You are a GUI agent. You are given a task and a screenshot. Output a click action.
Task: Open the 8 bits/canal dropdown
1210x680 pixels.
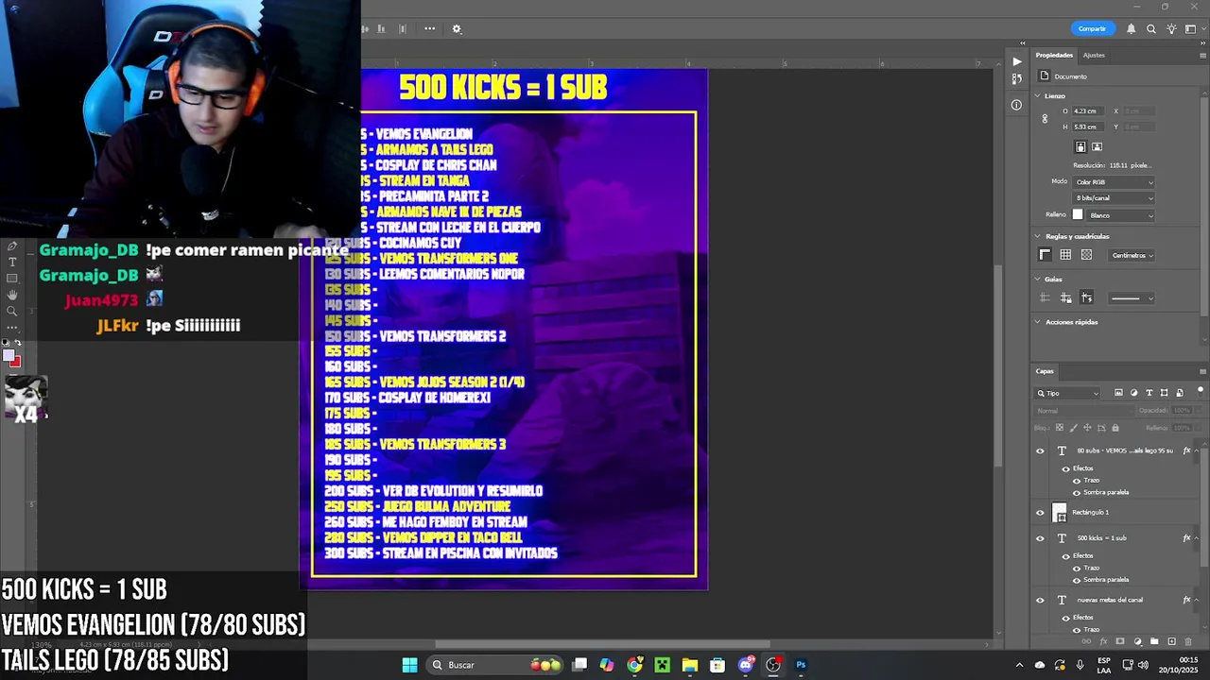tap(1114, 198)
